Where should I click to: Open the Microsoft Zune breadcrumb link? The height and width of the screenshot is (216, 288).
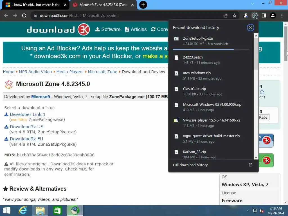(x=102, y=72)
